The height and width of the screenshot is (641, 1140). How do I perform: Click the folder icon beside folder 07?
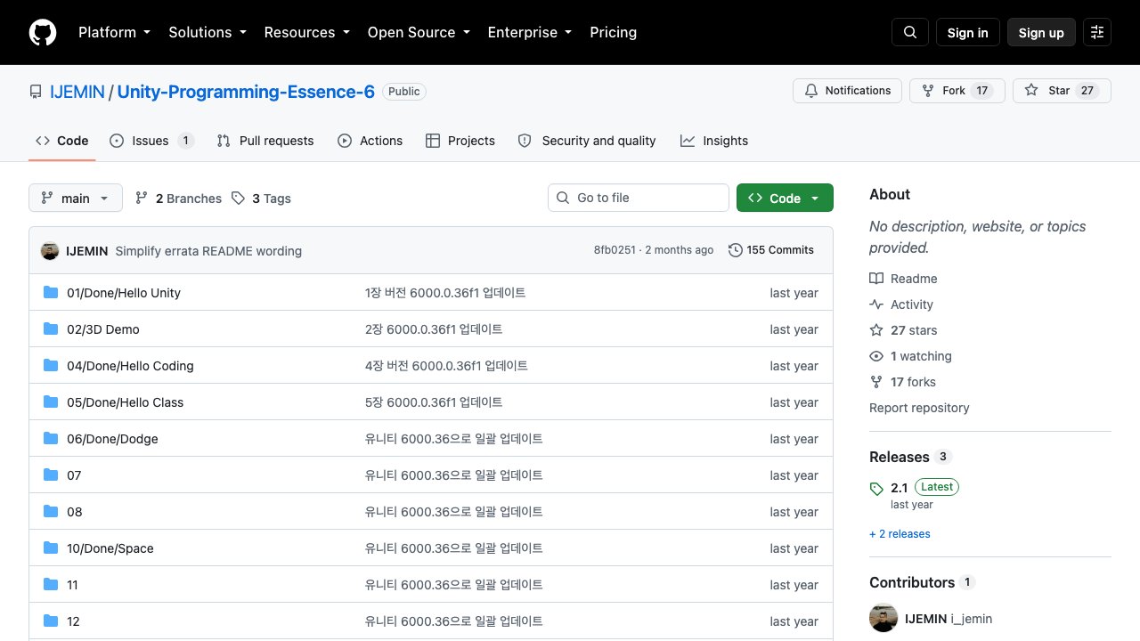point(51,475)
